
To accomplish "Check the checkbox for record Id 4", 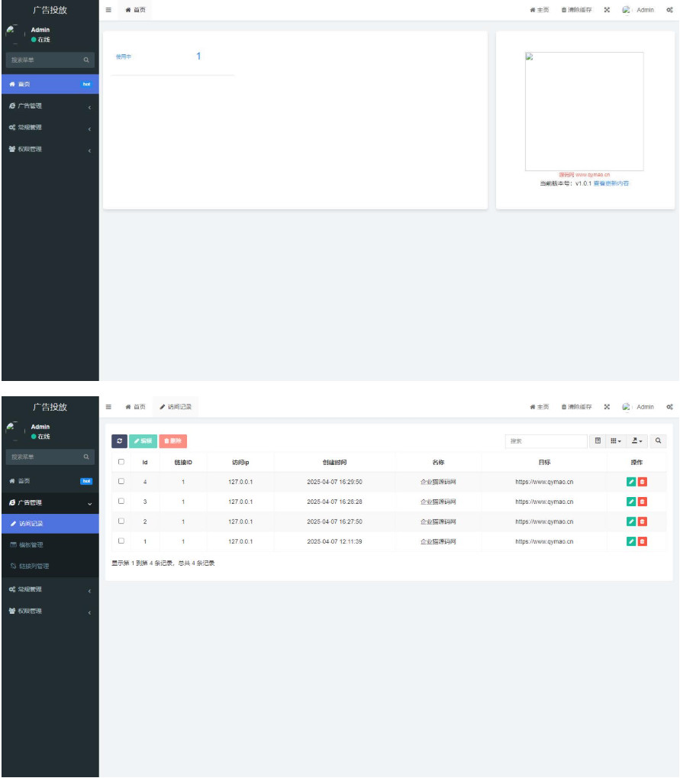I will 121,481.
